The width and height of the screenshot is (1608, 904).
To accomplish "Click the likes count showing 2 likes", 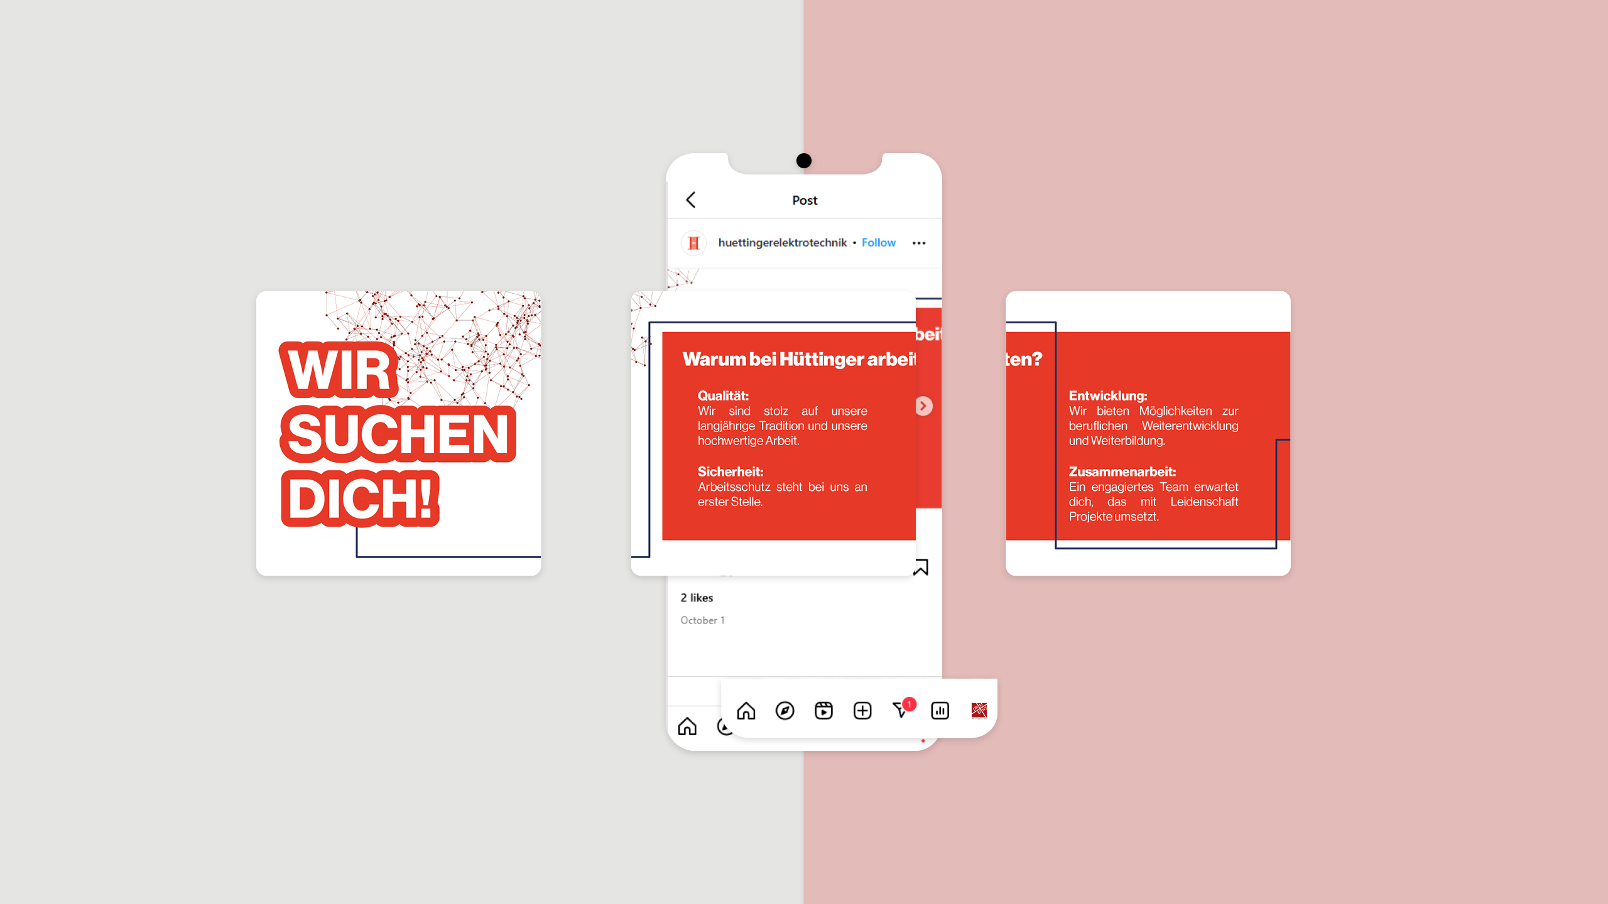I will (x=695, y=596).
